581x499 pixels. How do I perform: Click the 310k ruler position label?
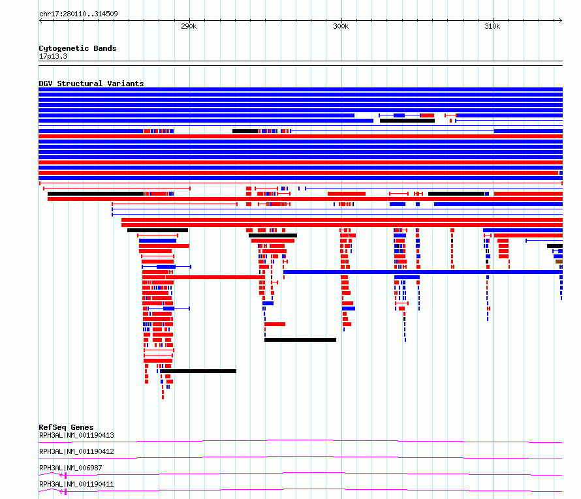point(492,26)
